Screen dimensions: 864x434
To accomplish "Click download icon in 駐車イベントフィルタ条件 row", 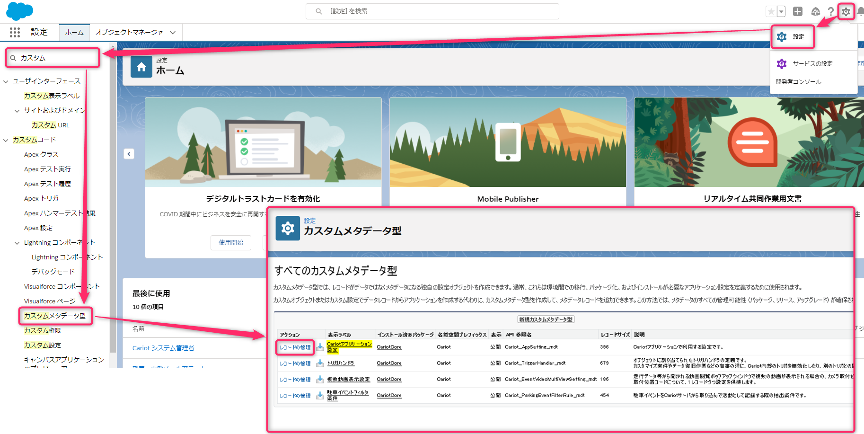I will 320,396.
